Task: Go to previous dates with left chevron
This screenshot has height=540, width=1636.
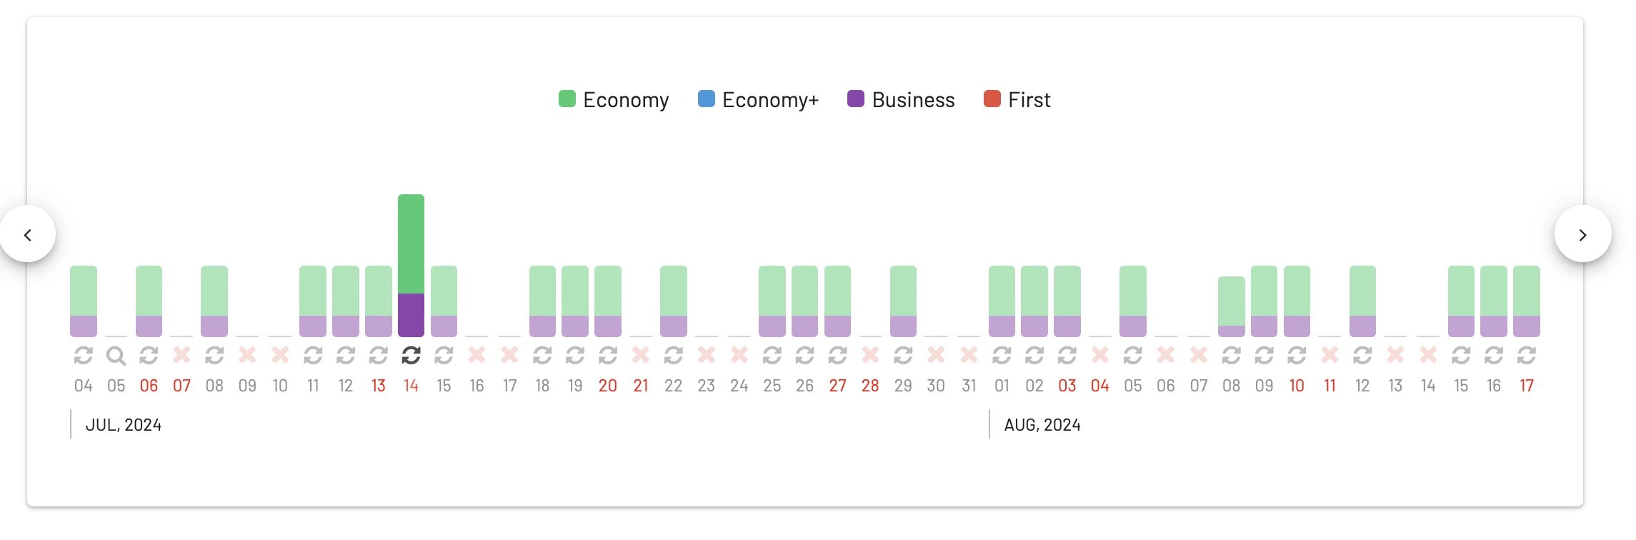Action: pos(28,234)
